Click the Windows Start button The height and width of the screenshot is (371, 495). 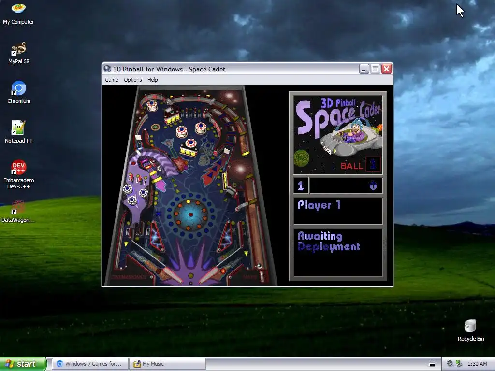click(x=23, y=364)
